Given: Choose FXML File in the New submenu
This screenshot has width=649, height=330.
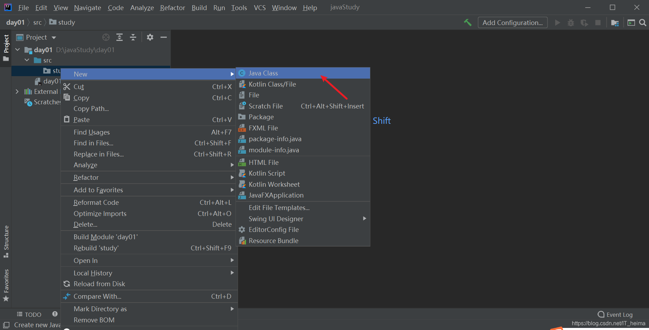Looking at the screenshot, I should pyautogui.click(x=303, y=128).
